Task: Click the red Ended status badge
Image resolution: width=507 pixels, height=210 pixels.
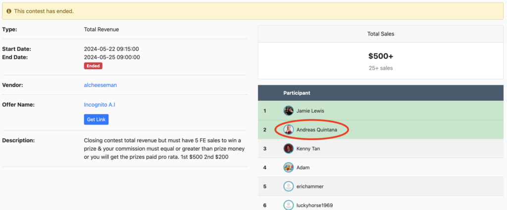Action: tap(93, 66)
